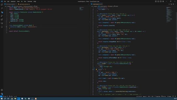Open the Selection menu
Image resolution: width=177 pixels, height=100 pixels.
coord(13,1)
